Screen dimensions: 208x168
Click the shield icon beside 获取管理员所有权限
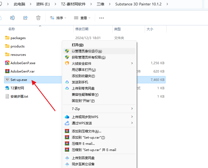coord(67,57)
